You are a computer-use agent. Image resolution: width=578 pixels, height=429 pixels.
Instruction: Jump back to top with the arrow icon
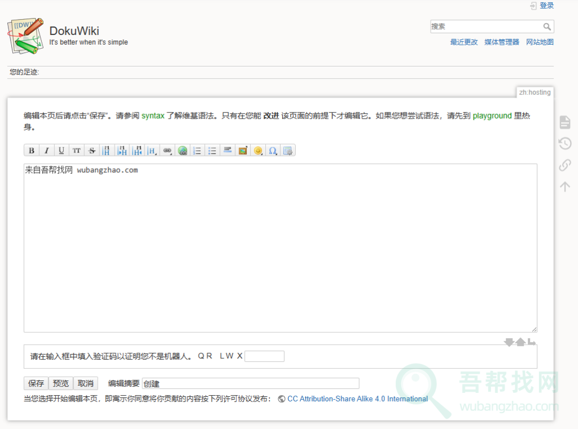point(564,186)
